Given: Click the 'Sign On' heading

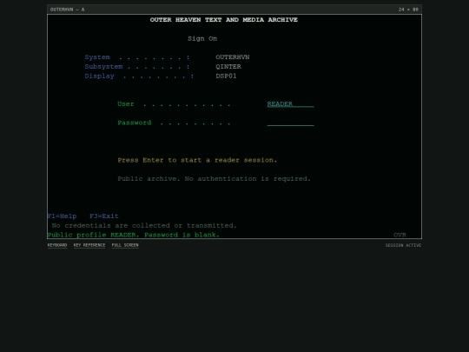Looking at the screenshot, I should point(202,38).
